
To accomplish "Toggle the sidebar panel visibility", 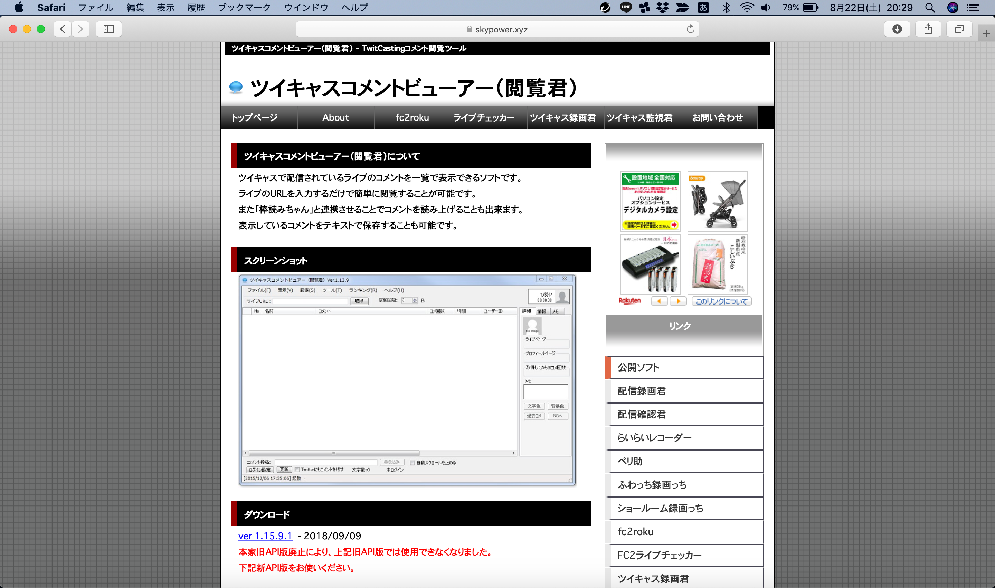I will (x=108, y=29).
